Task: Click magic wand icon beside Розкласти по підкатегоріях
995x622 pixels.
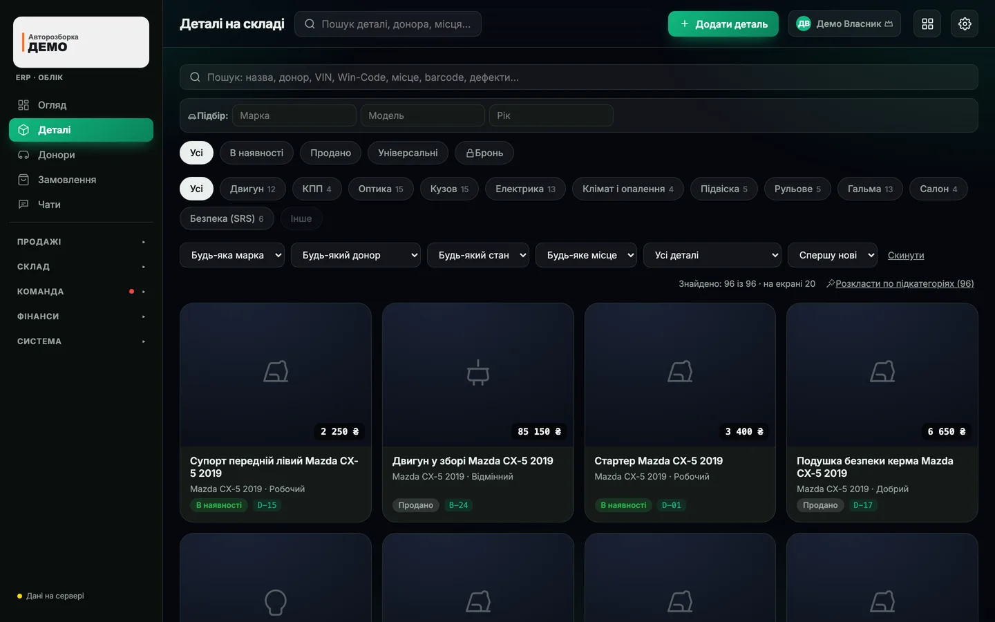Action: pos(831,283)
